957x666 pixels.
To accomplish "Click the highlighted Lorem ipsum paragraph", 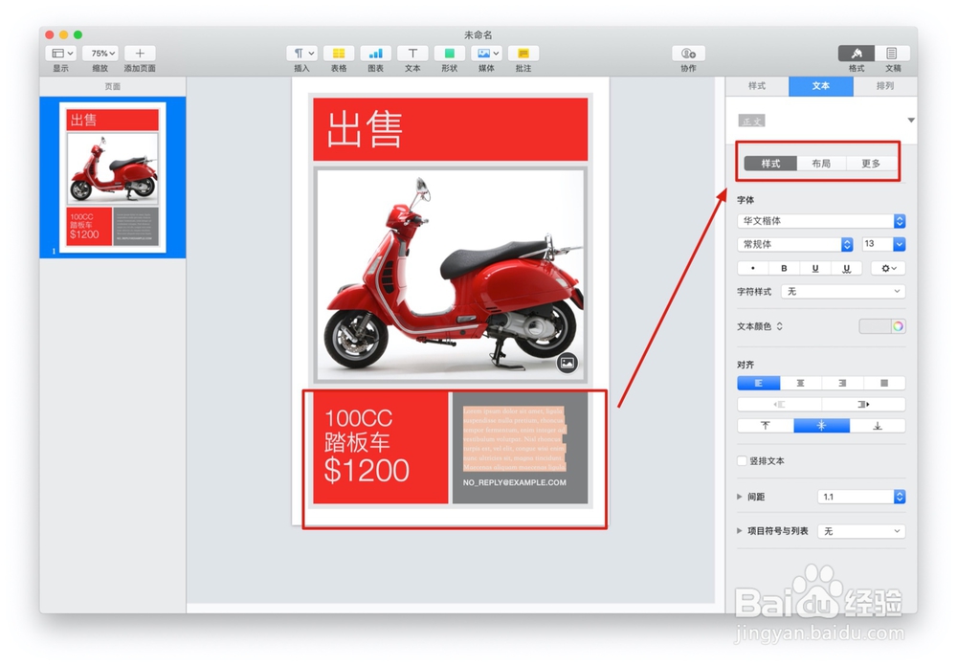I will [514, 439].
